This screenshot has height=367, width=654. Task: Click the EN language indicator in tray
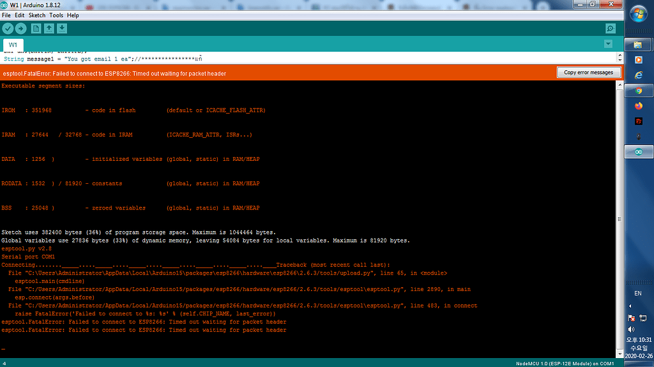pyautogui.click(x=638, y=294)
